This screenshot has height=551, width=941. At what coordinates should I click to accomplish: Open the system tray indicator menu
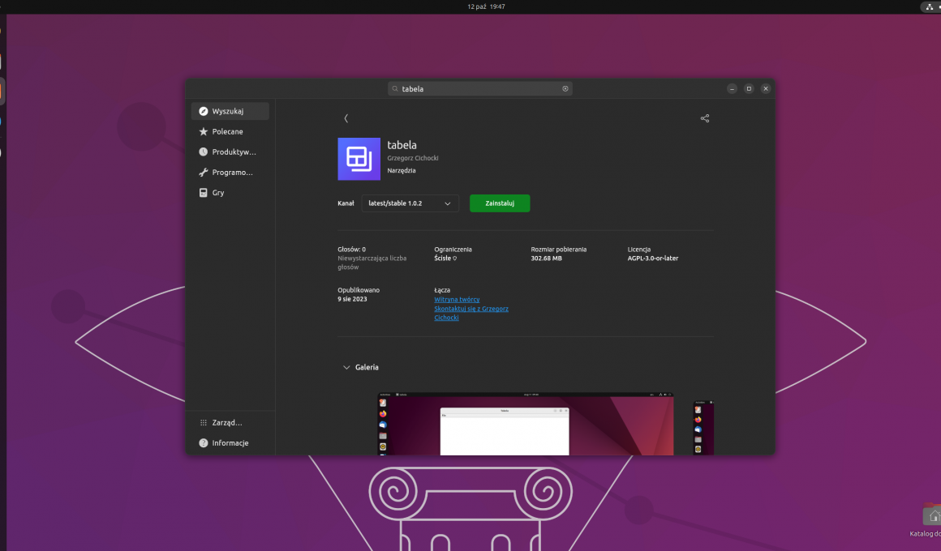930,6
